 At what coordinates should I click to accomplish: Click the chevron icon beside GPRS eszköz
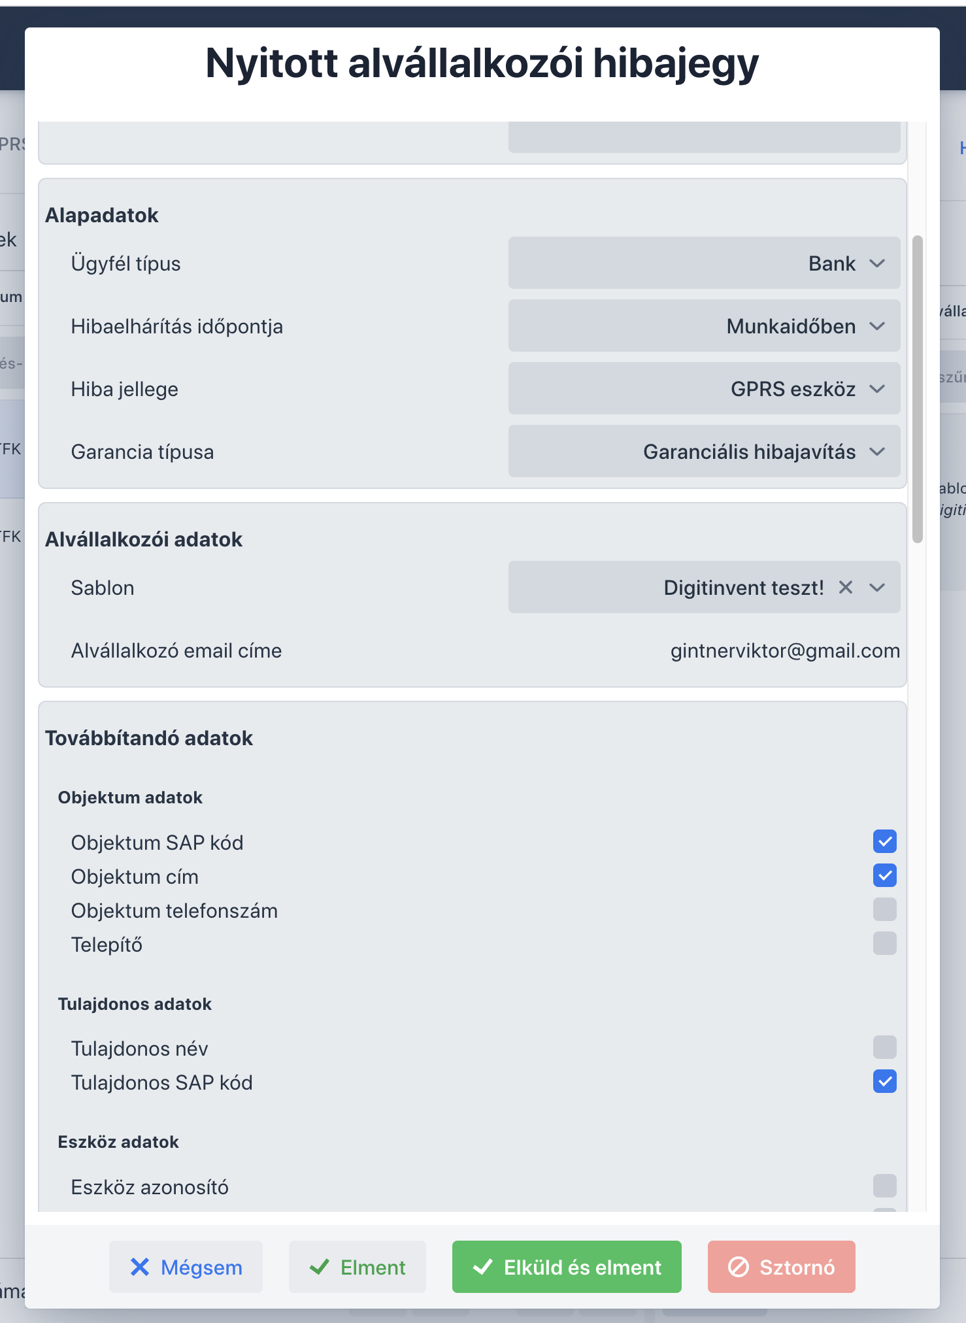click(877, 389)
